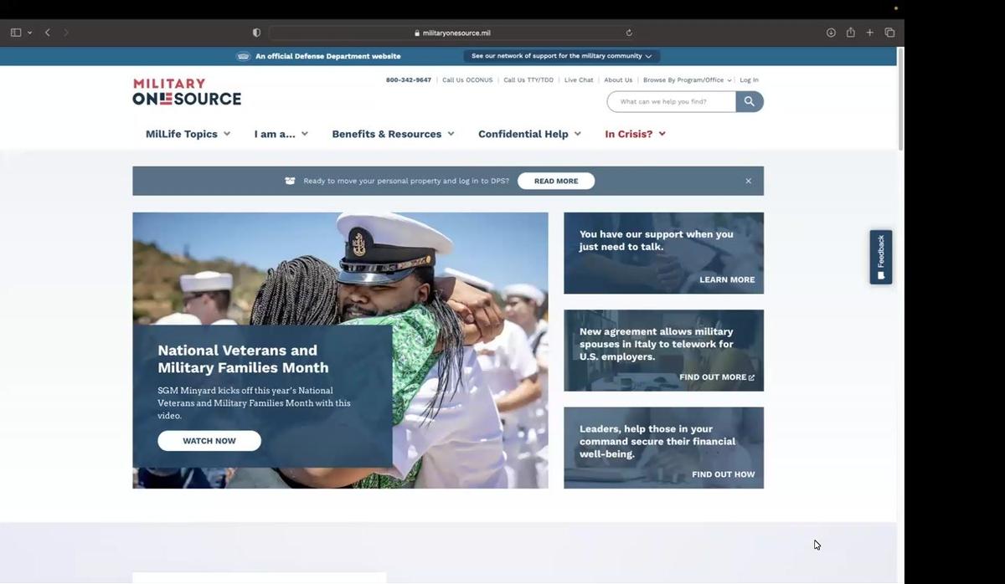Expand the MilLife Topics menu
The image size is (1005, 584).
pos(188,134)
